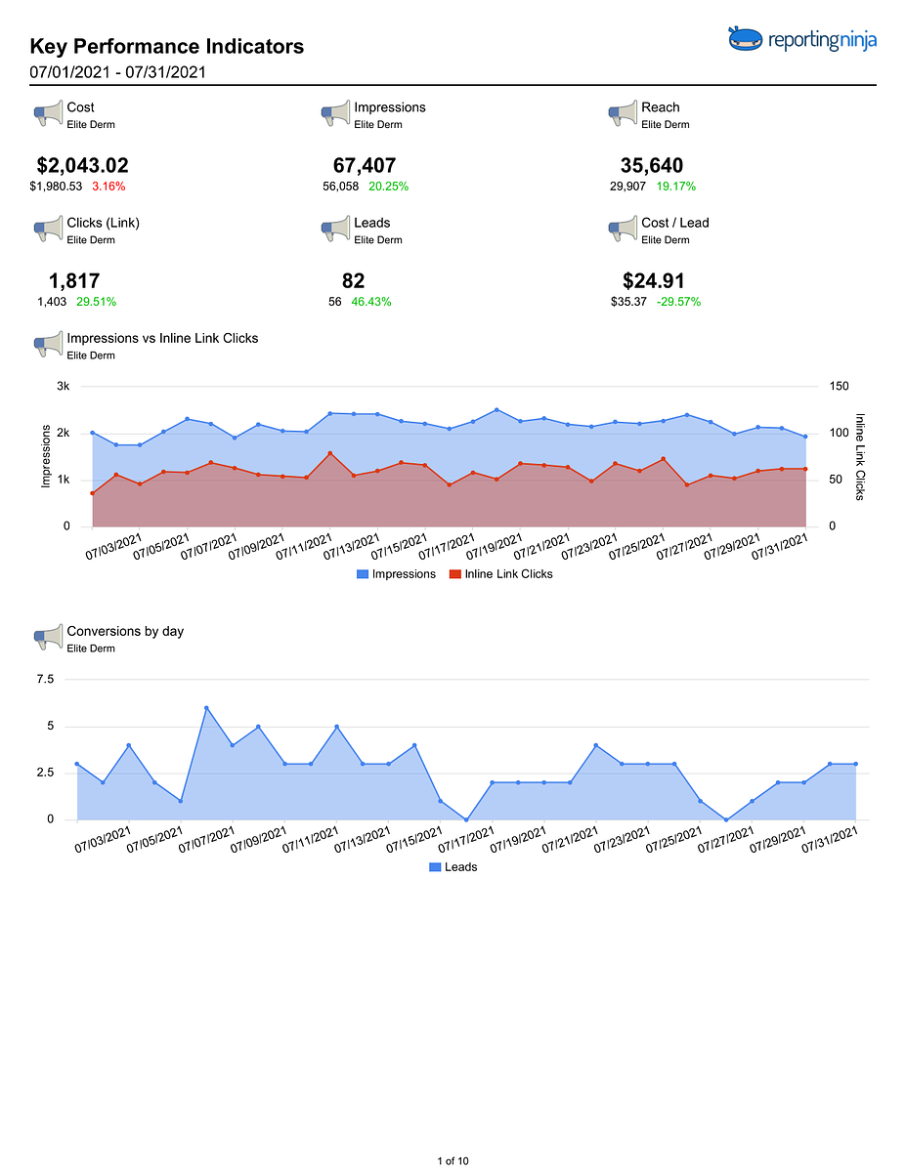Click the megaphone icon beside Leads KPI

coord(335,230)
